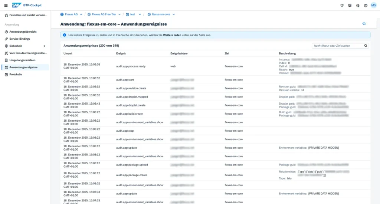Navigate to test space breadcrumb link

[132, 14]
